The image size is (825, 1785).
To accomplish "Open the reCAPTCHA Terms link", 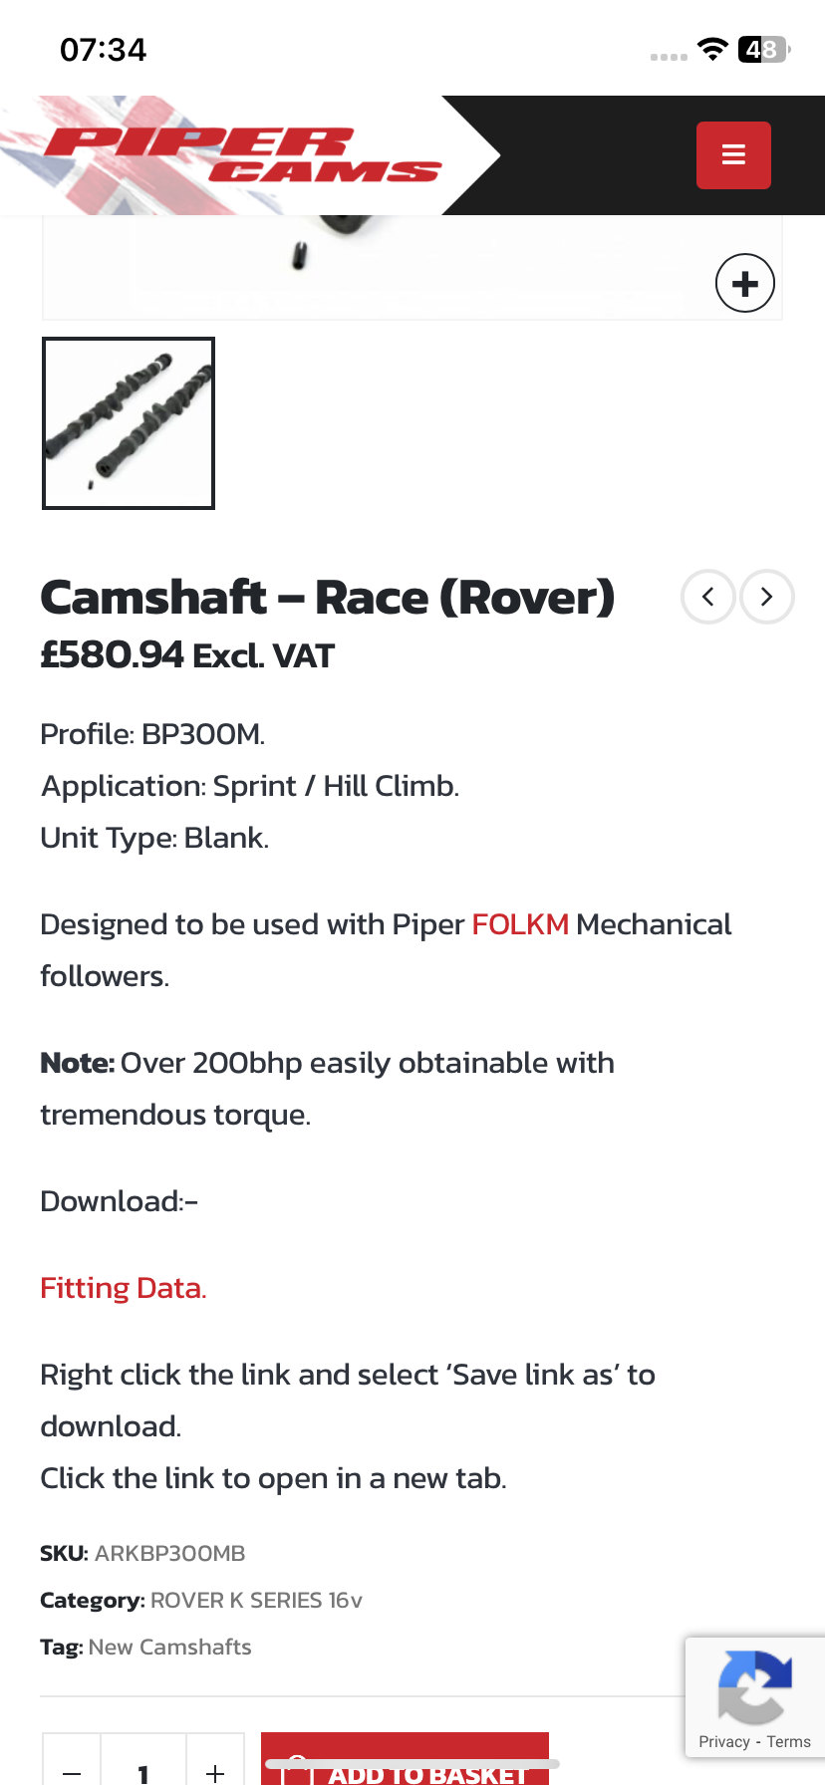I will [789, 1741].
